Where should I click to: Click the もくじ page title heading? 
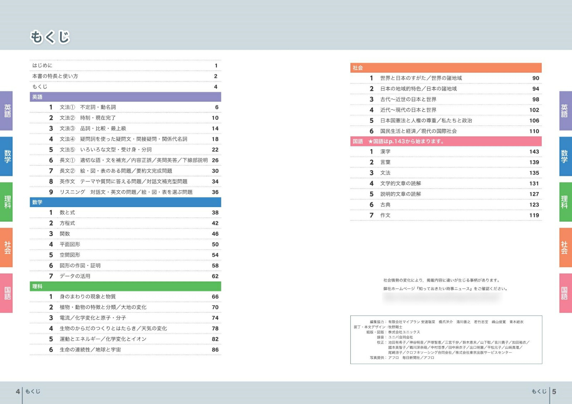(x=50, y=37)
